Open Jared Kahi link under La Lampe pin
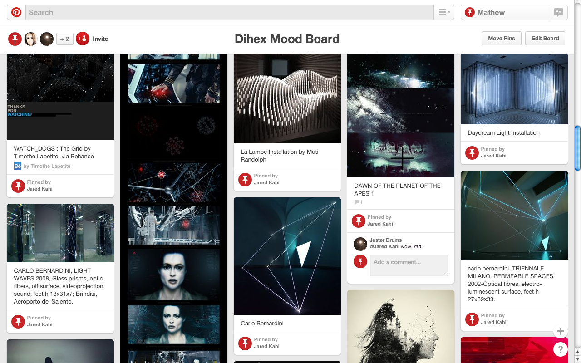 (x=267, y=182)
